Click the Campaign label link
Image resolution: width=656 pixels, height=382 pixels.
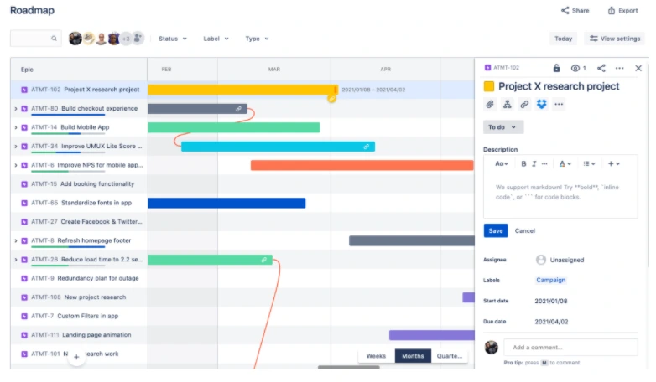coord(550,280)
